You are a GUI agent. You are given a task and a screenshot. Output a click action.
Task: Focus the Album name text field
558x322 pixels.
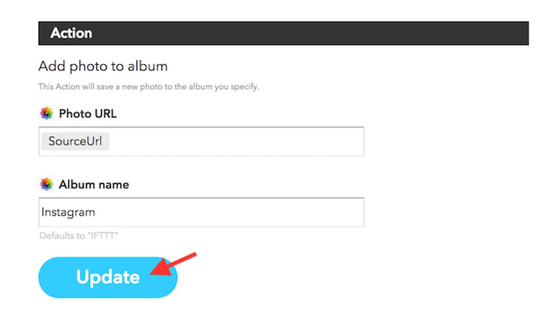227,213
